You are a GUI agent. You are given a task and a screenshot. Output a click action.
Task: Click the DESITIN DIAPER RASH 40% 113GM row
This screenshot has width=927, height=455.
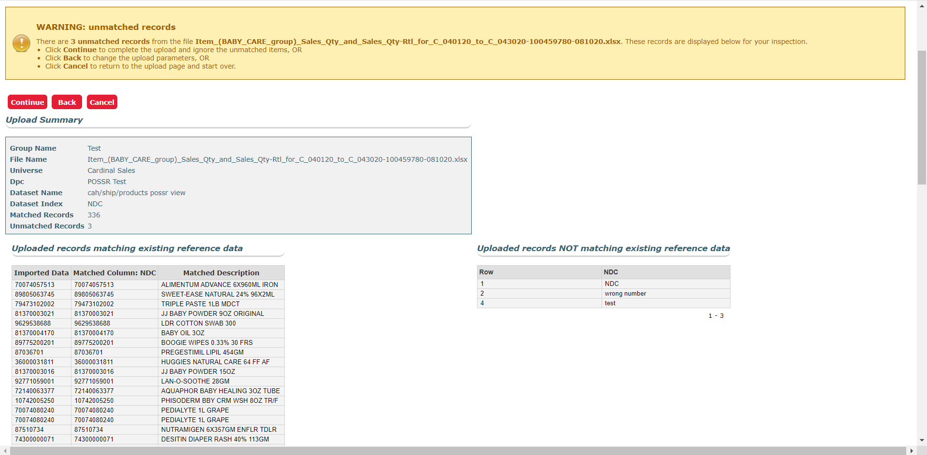215,439
